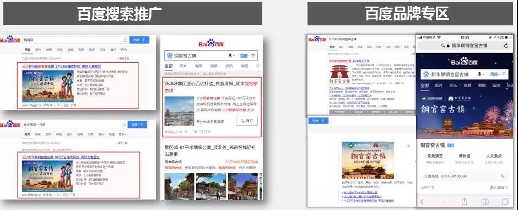The image size is (518, 210).
Task: Open 搜索工具 filter in top-left results
Action: coord(123,58)
